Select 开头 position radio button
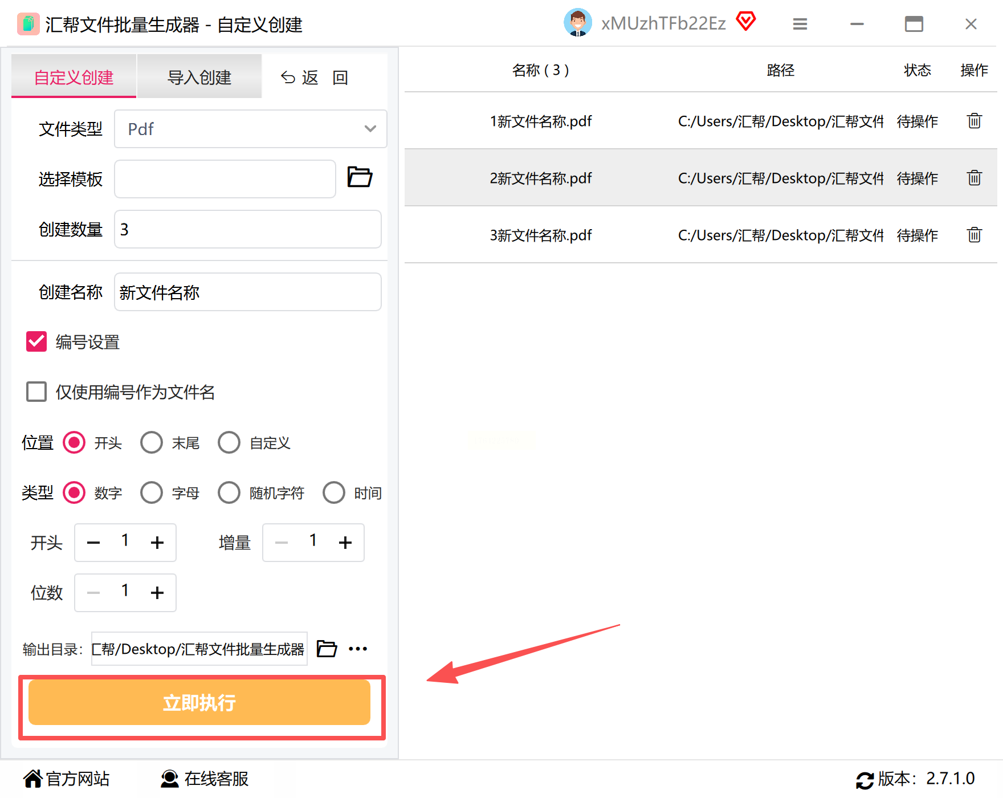This screenshot has width=1003, height=798. pos(74,443)
